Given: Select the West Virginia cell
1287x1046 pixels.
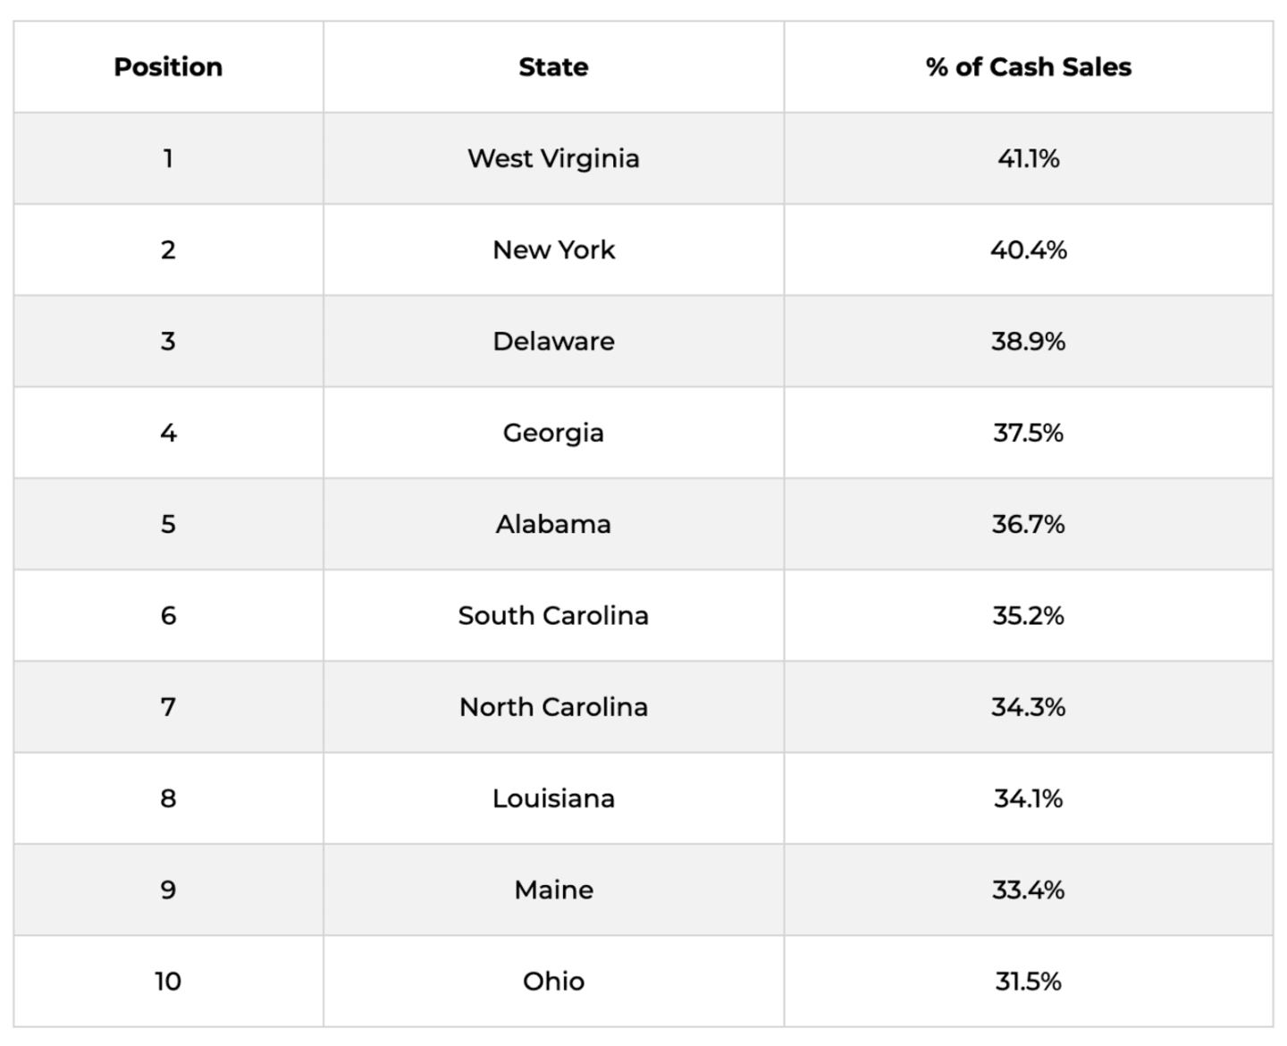Looking at the screenshot, I should 553,158.
